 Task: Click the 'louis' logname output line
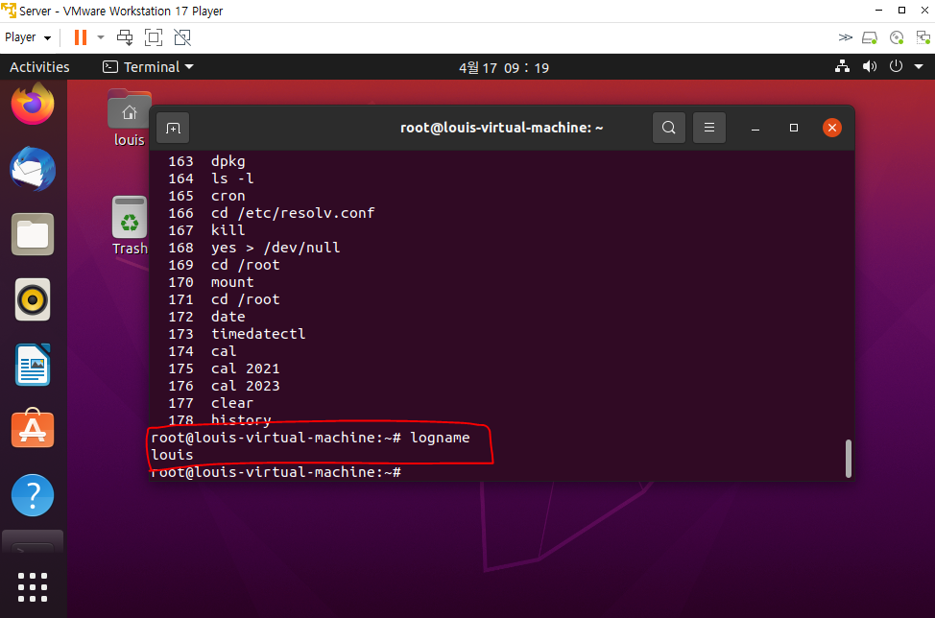coord(172,455)
